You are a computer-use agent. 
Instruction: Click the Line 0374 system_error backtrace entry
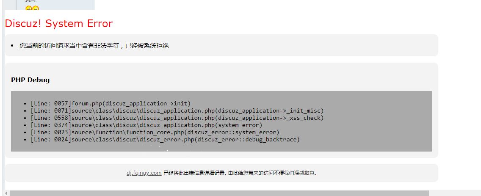147,125
